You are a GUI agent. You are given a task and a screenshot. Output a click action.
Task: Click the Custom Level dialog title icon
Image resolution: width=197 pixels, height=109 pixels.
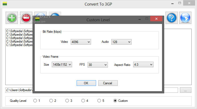[37, 19]
